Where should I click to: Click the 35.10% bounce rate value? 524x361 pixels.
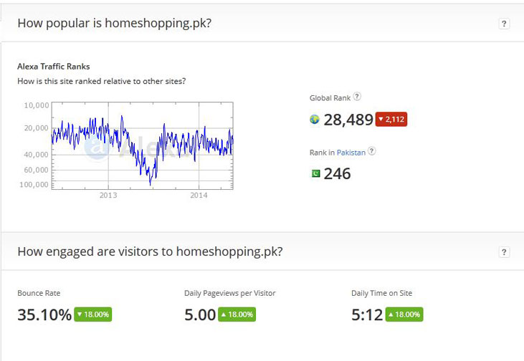click(44, 314)
